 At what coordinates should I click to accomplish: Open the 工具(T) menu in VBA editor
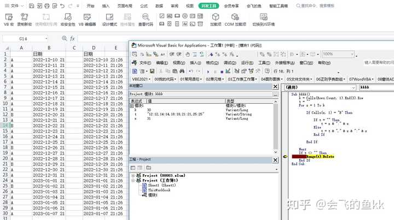point(264,63)
